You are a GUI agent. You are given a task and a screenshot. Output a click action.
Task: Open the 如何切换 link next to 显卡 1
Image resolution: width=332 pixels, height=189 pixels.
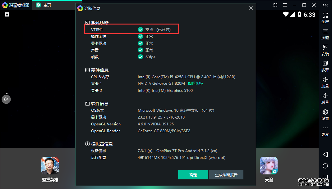(x=196, y=83)
